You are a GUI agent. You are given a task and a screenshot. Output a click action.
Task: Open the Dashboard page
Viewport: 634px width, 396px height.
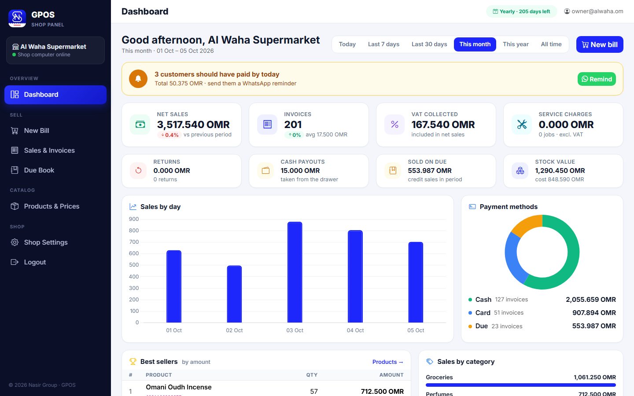pos(55,95)
